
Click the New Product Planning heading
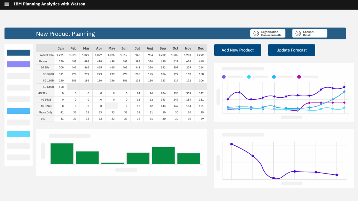65,34
